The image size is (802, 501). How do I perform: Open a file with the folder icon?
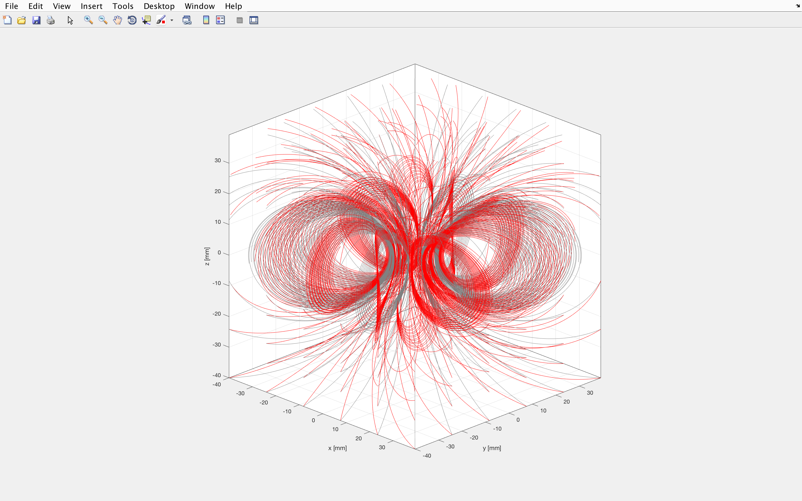[x=21, y=20]
